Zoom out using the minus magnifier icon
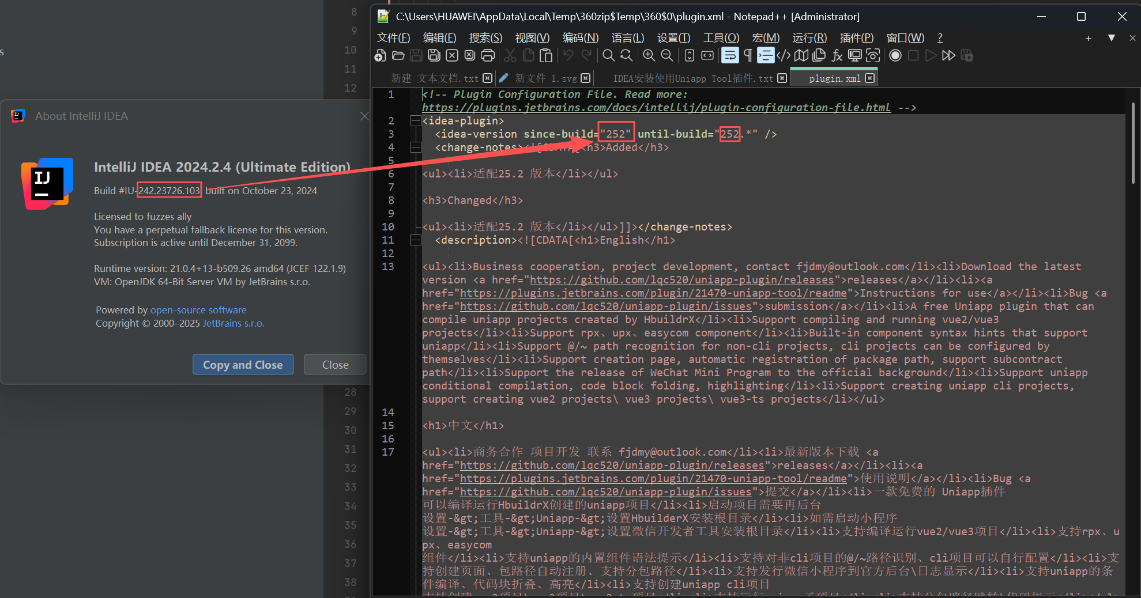 [x=667, y=56]
